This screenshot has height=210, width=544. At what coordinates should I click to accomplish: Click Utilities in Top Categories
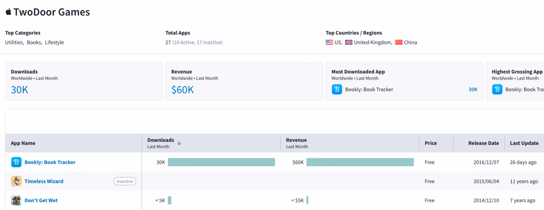(x=14, y=43)
